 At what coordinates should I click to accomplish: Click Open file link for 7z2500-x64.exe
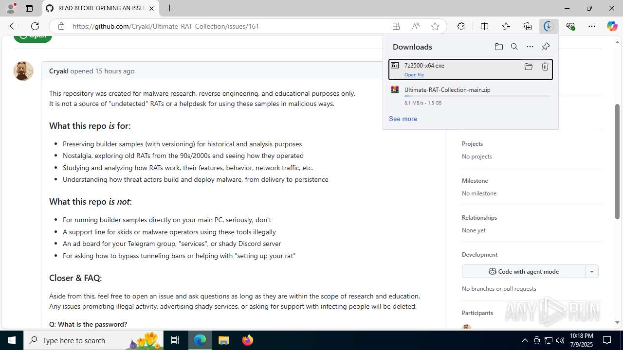coord(414,74)
